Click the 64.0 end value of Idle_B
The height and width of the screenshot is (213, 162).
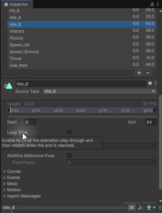150,23
